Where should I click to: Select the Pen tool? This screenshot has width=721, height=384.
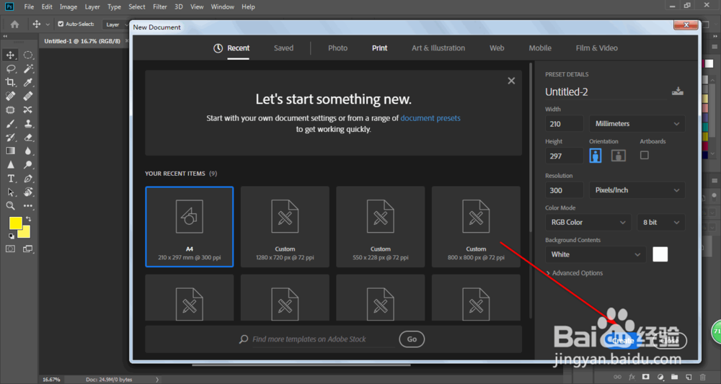pyautogui.click(x=28, y=178)
